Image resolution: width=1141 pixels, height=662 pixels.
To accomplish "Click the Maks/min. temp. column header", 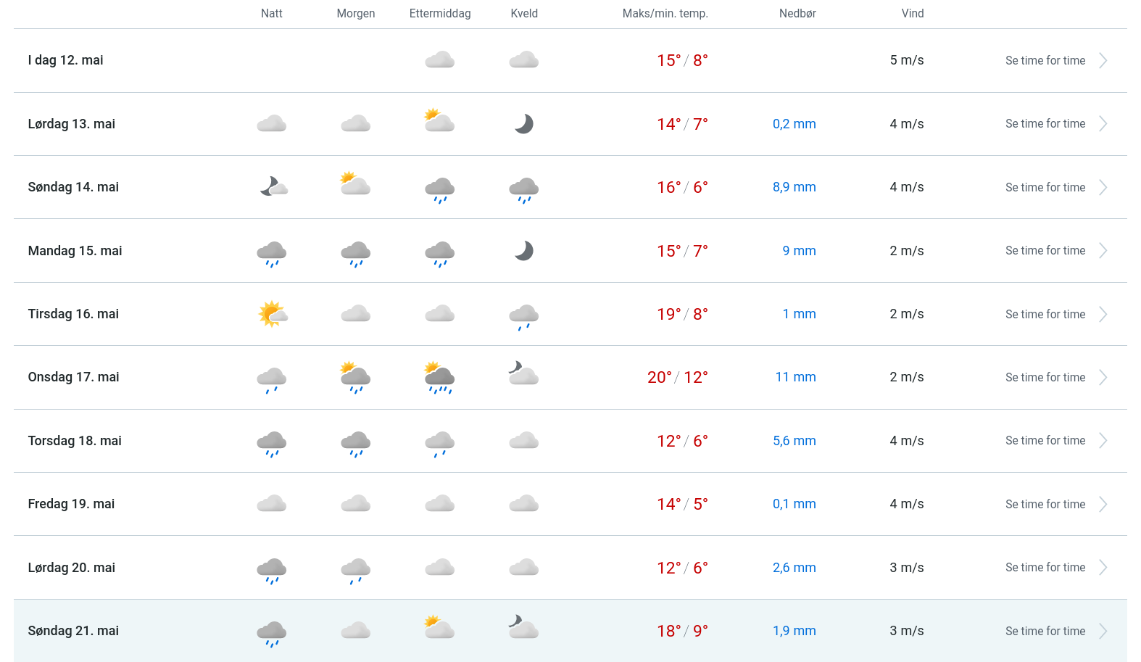I will click(665, 14).
